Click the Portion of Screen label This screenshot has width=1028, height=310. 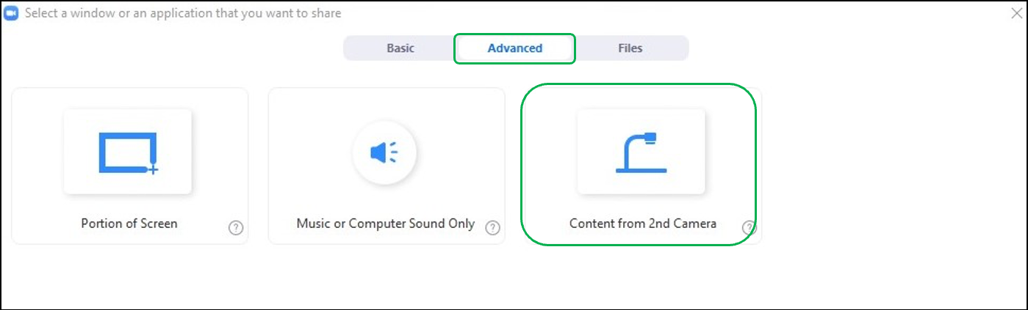(129, 224)
